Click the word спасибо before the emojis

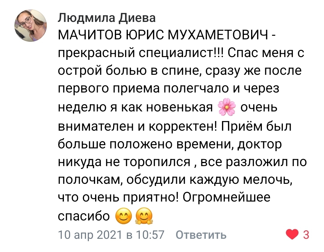84,217
